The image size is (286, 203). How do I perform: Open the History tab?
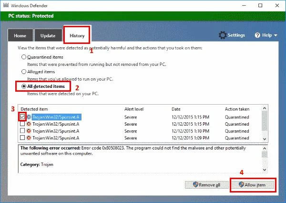(77, 35)
